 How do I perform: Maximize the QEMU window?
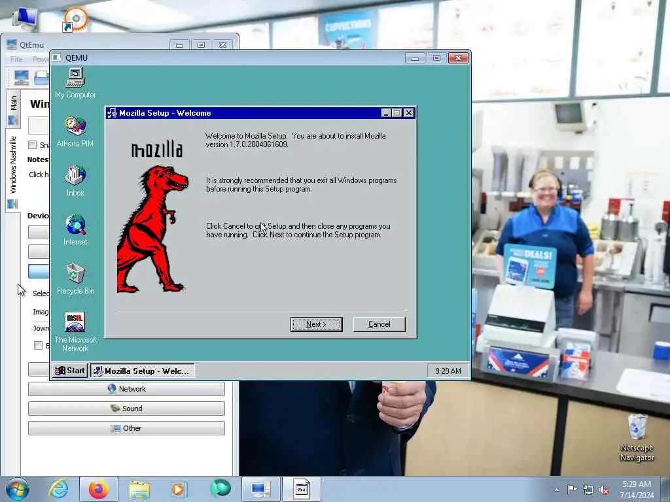[436, 58]
